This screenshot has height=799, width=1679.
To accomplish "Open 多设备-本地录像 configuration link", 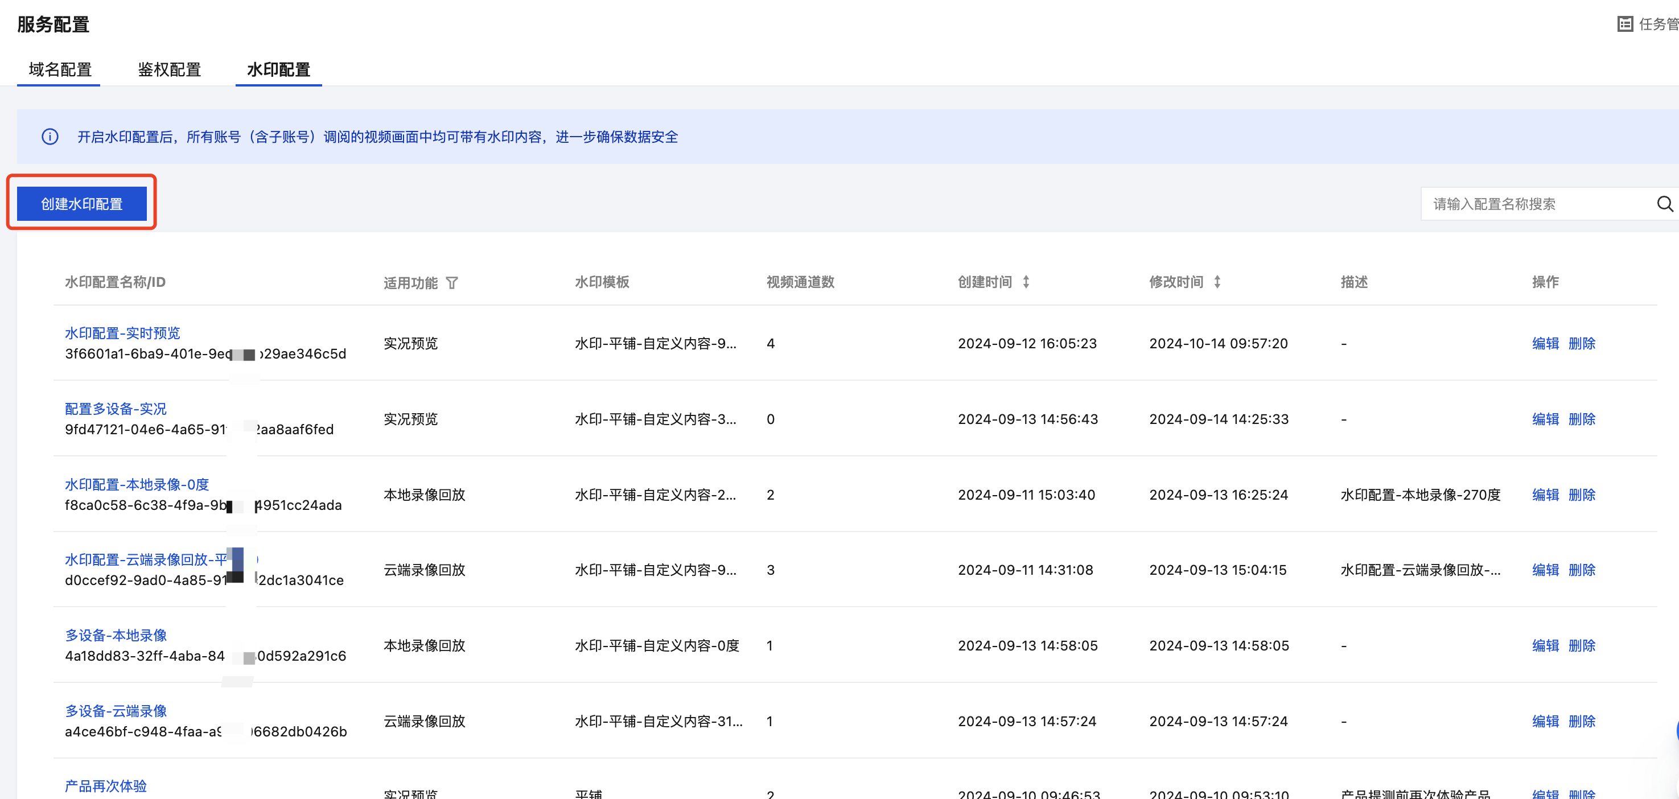I will click(x=116, y=635).
